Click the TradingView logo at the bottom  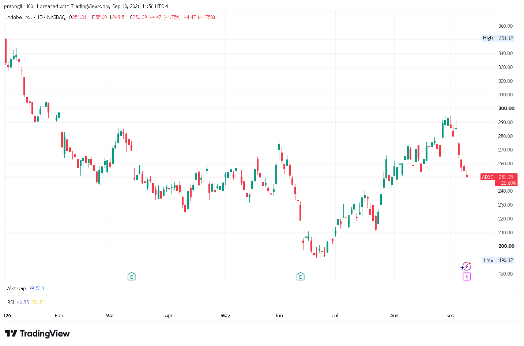pos(37,334)
